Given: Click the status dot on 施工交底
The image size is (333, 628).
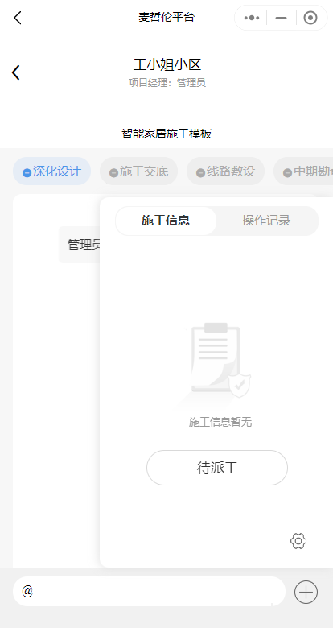Looking at the screenshot, I should [x=113, y=172].
